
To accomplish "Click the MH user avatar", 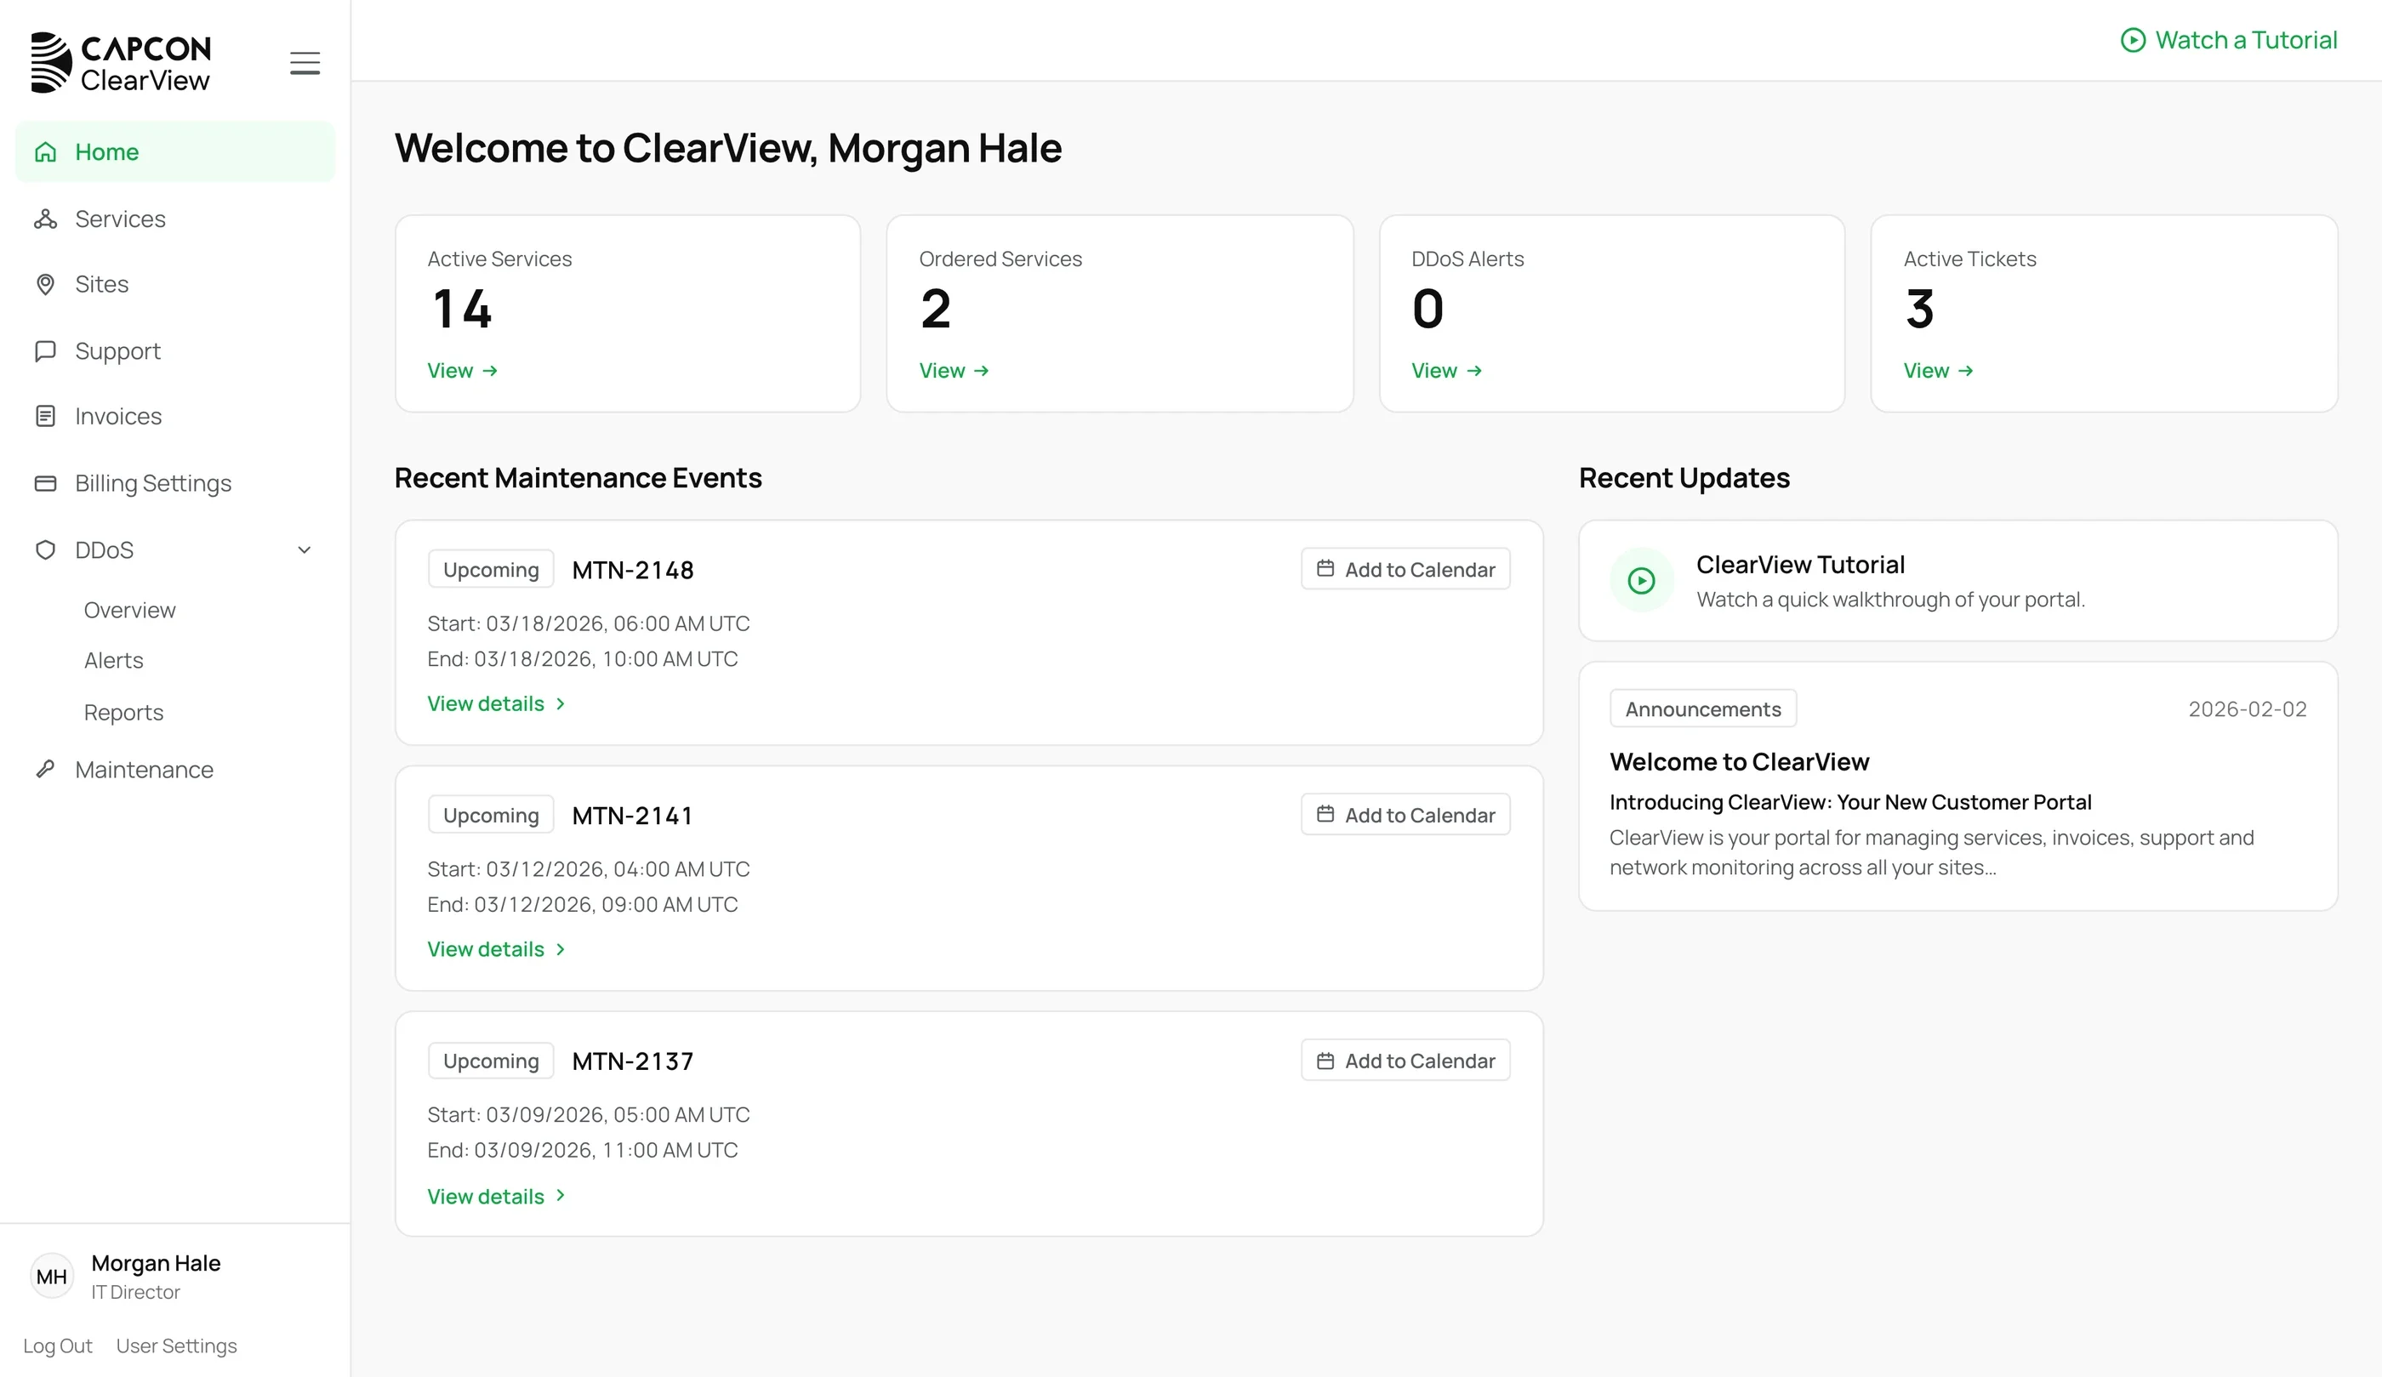I will point(52,1277).
